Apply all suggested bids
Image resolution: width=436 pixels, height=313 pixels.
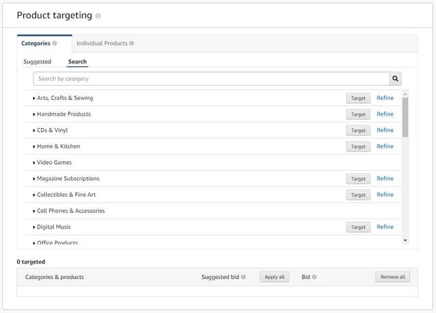(275, 277)
